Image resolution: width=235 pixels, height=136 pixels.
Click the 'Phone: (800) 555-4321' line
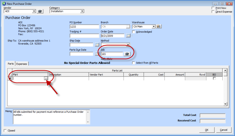pos(31,31)
